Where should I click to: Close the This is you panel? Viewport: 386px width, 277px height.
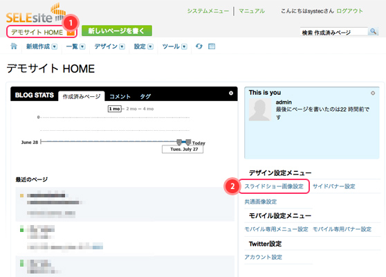coord(373,93)
